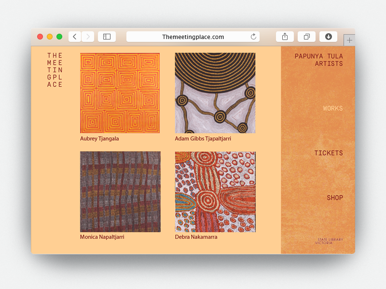This screenshot has width=386, height=289.
Task: Reload the page with refresh icon
Action: [253, 37]
